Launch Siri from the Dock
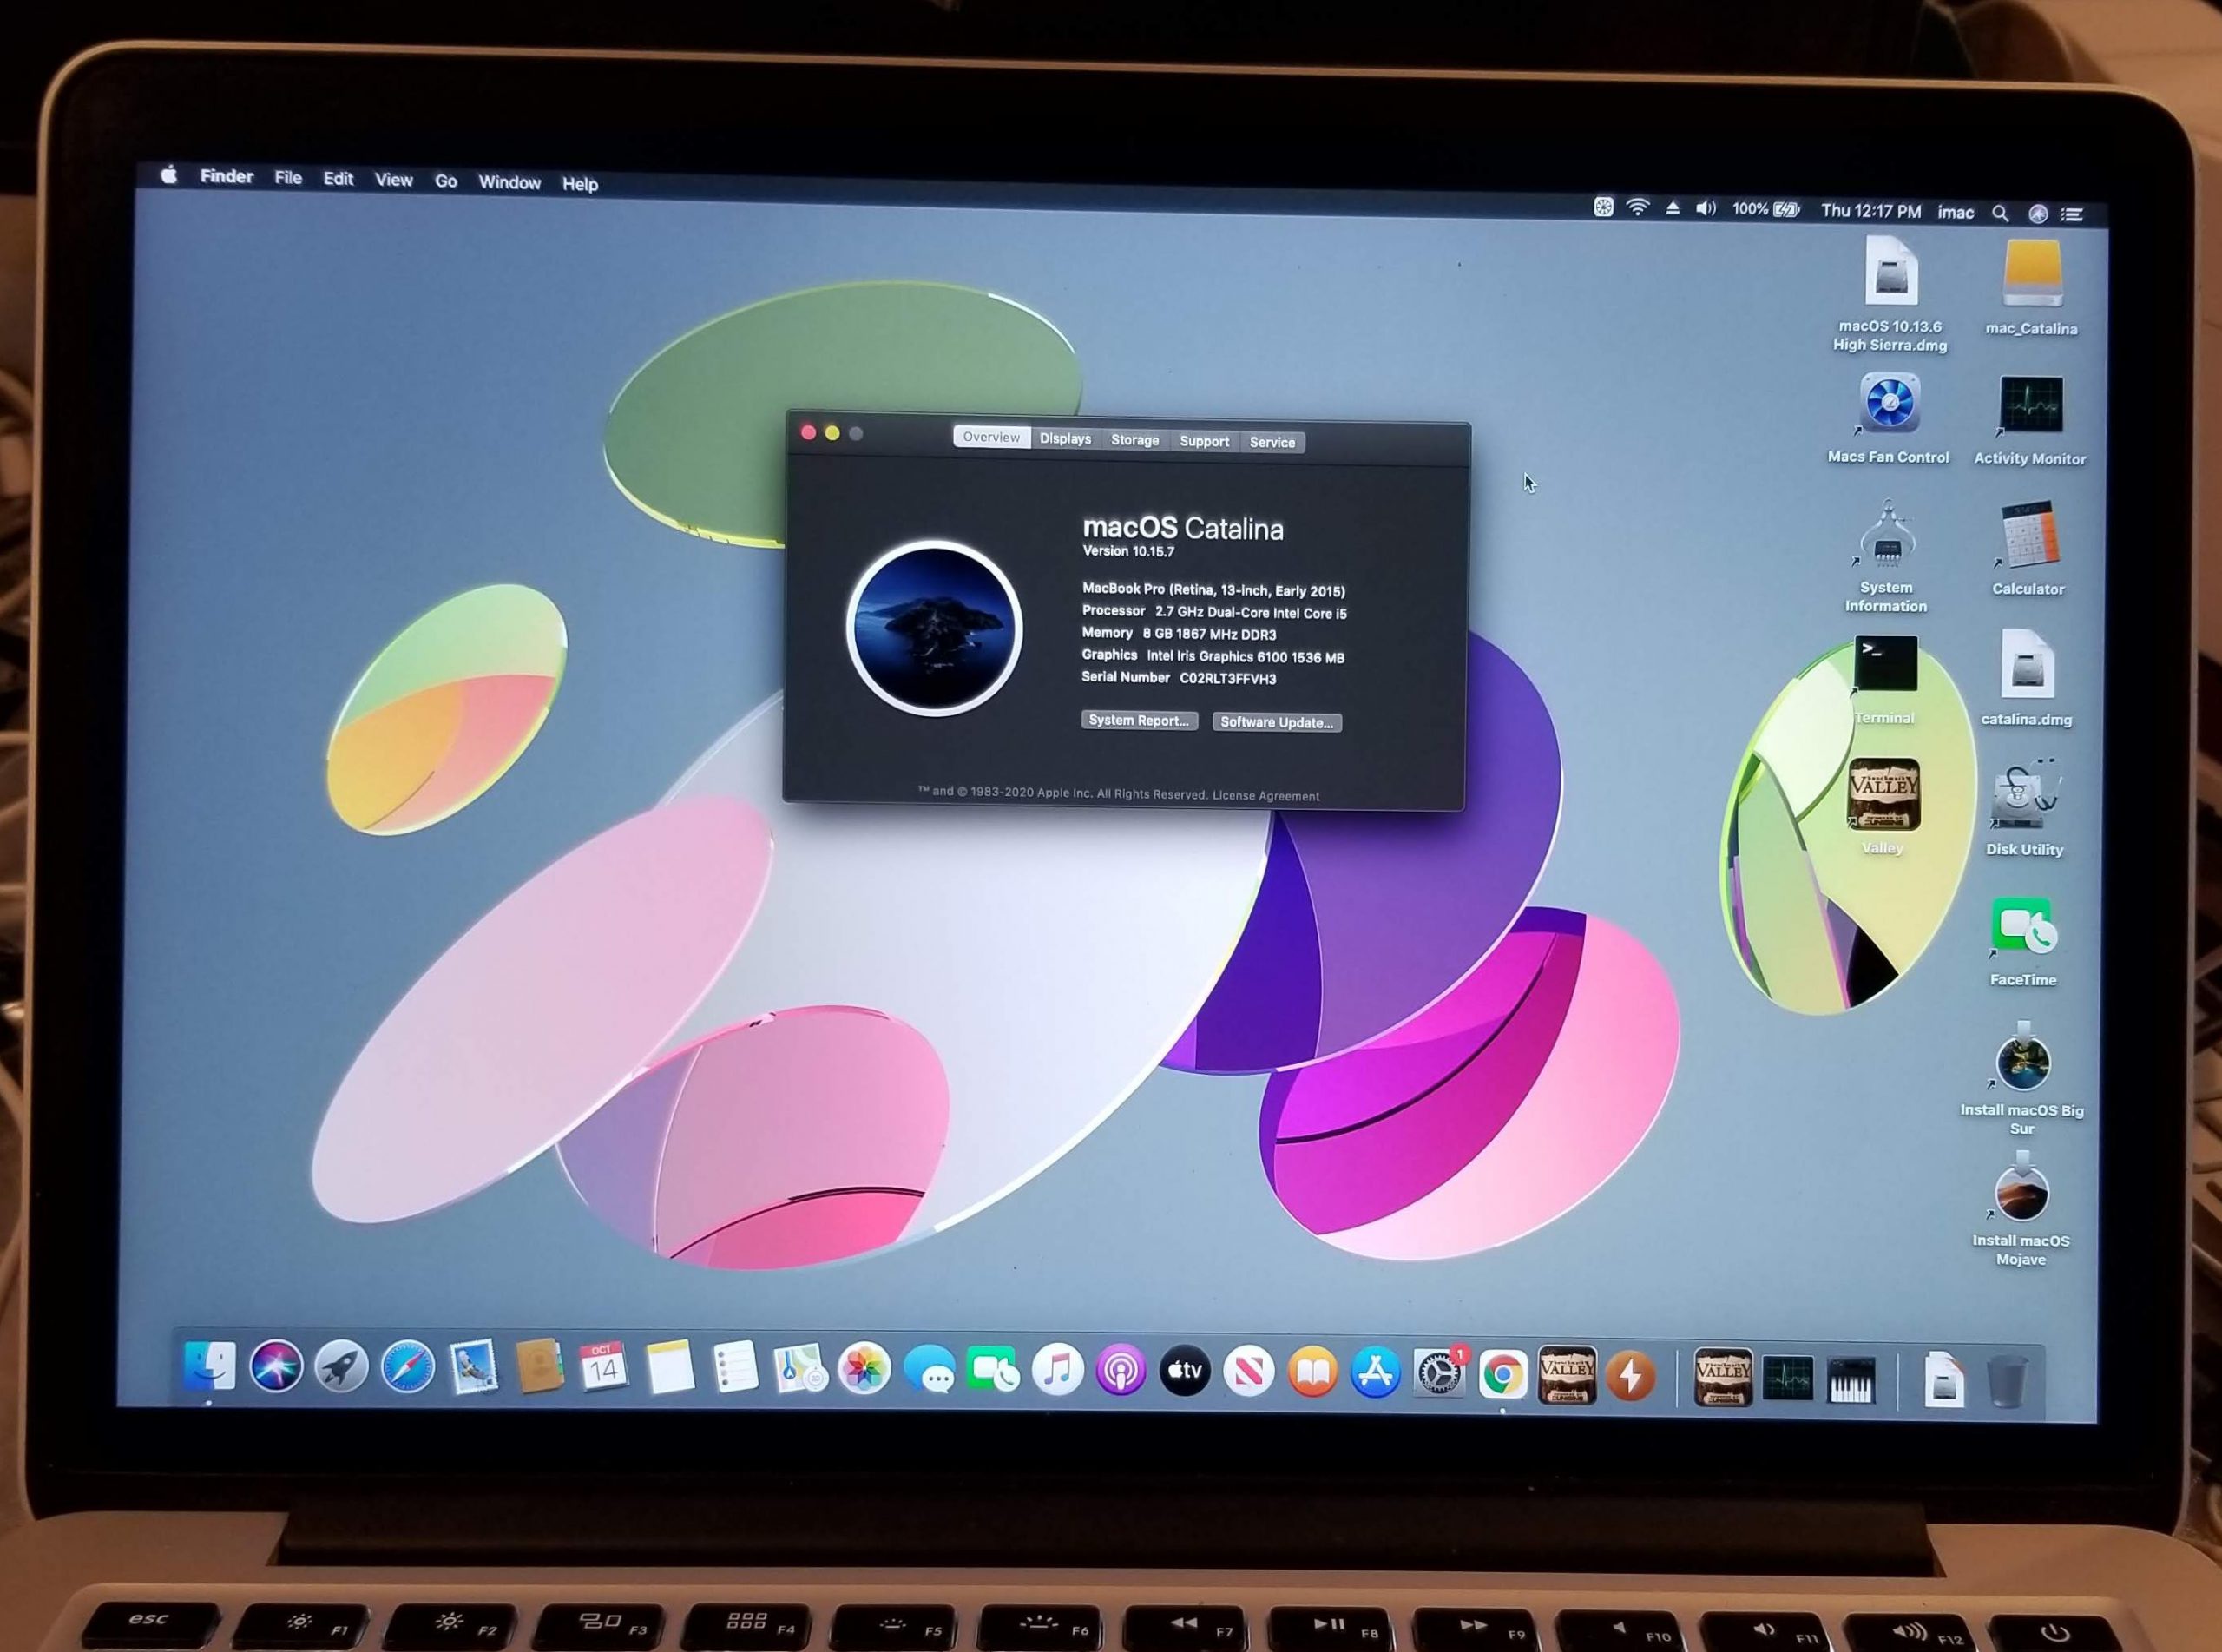The height and width of the screenshot is (1652, 2222). [276, 1365]
